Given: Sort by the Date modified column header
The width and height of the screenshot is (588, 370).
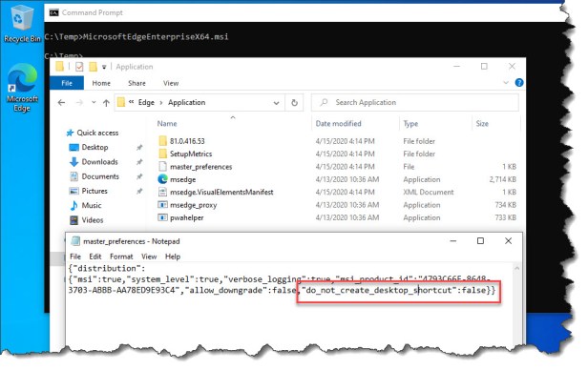Looking at the screenshot, I should pyautogui.click(x=338, y=124).
